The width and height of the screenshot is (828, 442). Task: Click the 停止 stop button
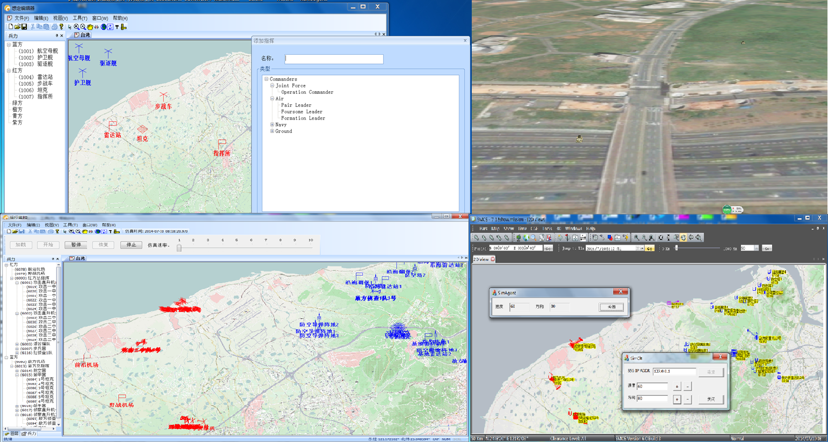[x=131, y=245]
